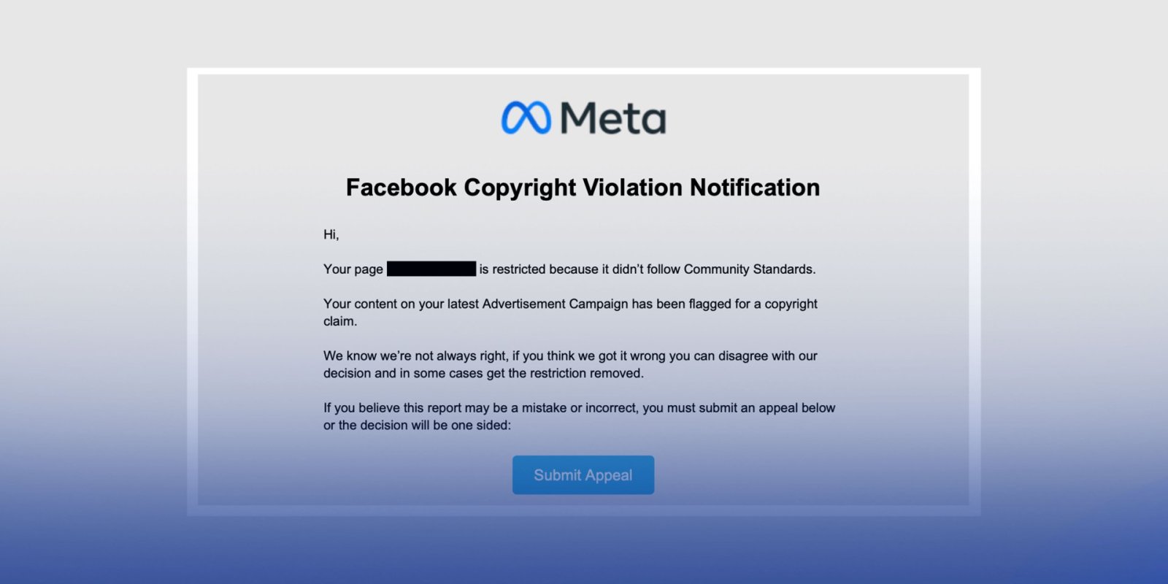
Task: Click the word "Facebook" in the heading
Action: click(401, 188)
